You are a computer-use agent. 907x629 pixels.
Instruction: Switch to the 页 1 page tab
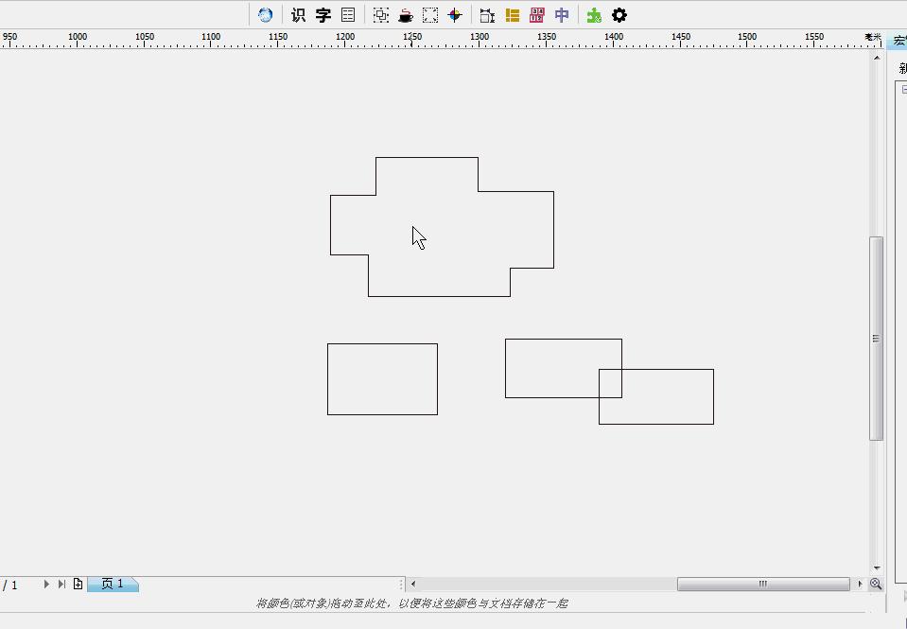tap(112, 584)
